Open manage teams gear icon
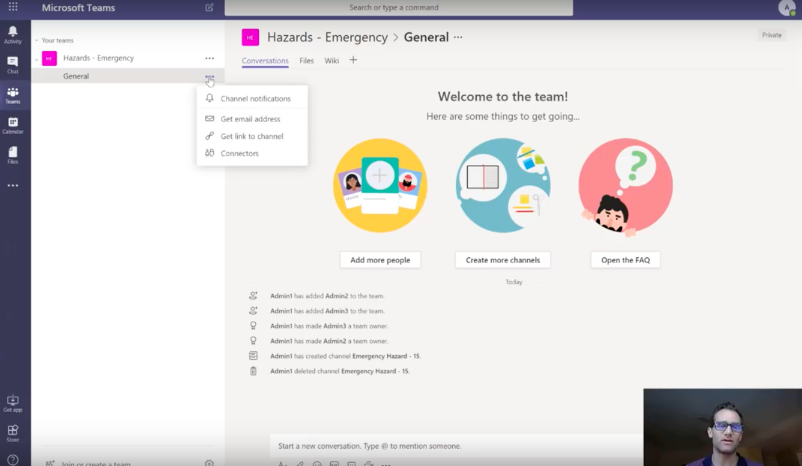 pyautogui.click(x=209, y=463)
